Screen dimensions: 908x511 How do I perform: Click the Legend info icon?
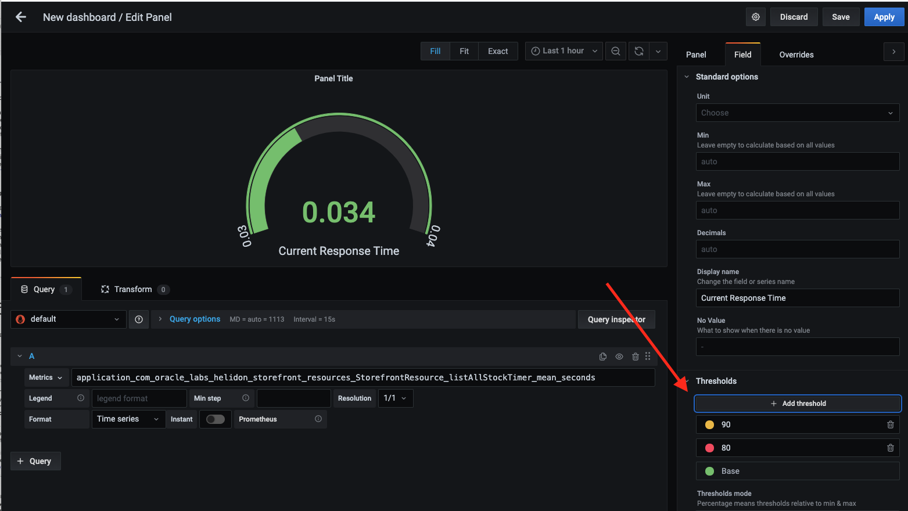point(81,398)
